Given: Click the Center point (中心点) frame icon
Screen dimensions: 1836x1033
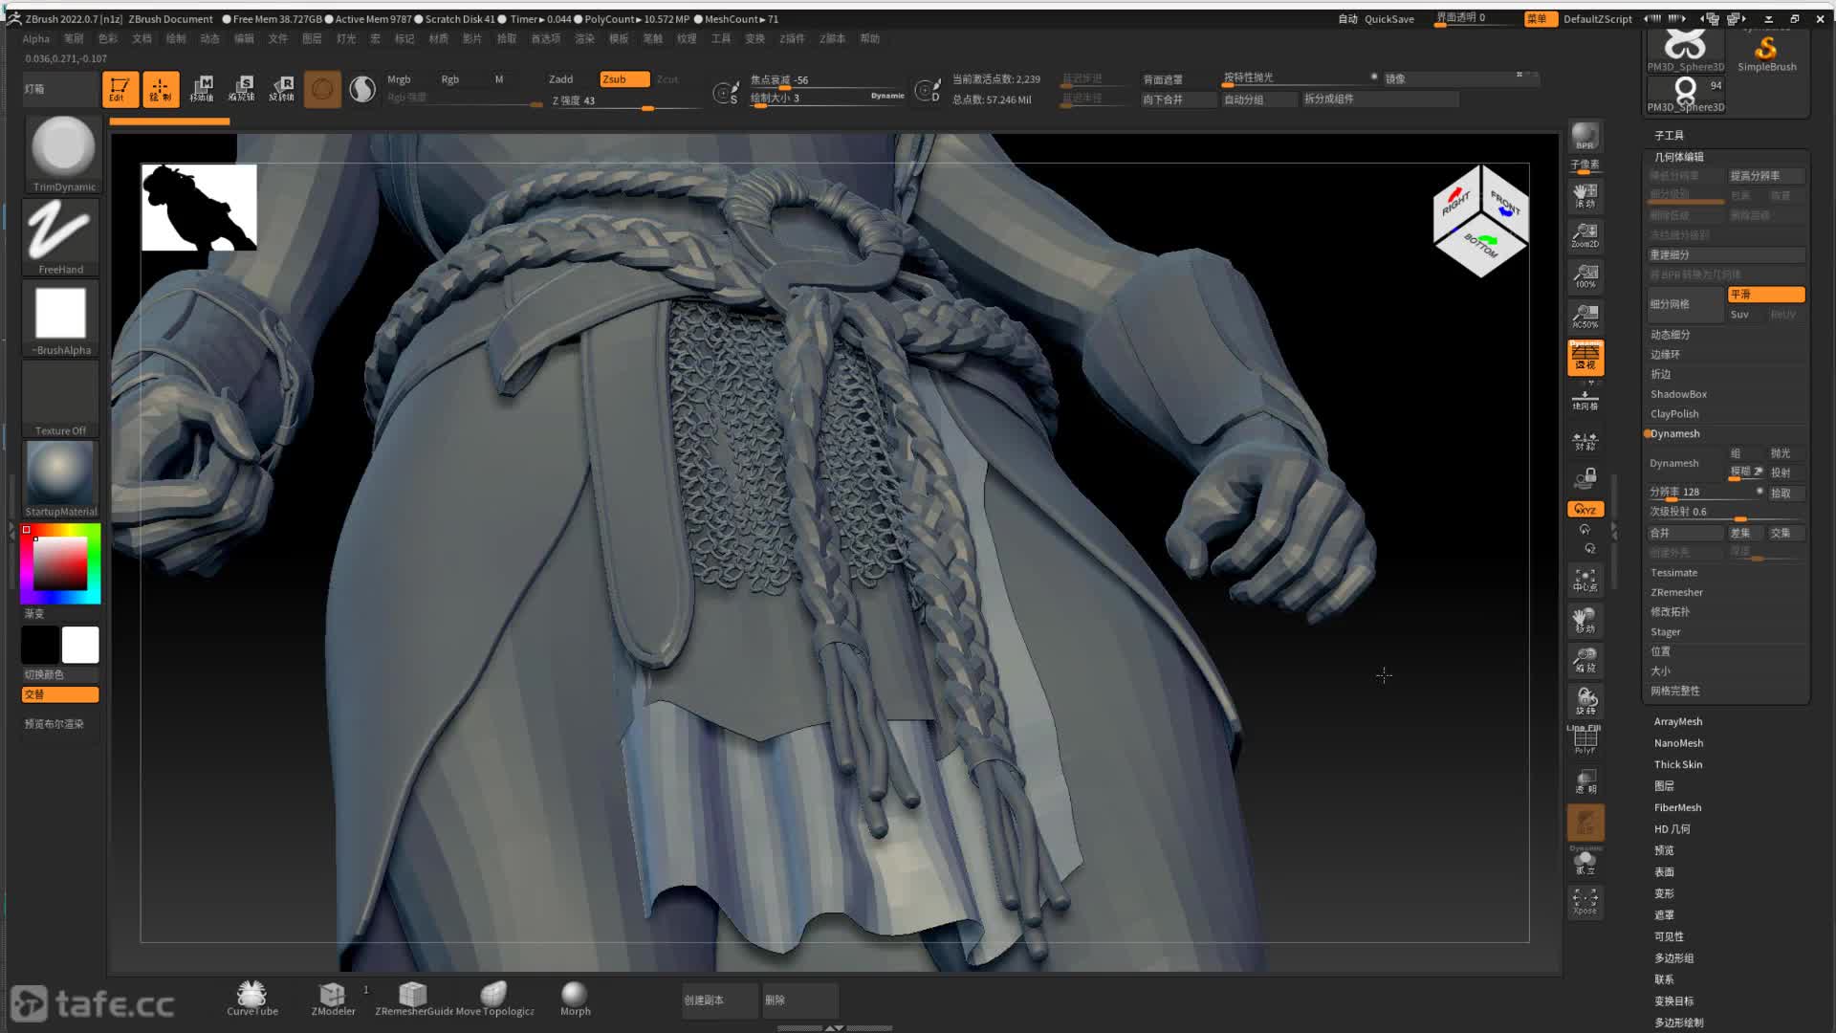Looking at the screenshot, I should [1585, 580].
